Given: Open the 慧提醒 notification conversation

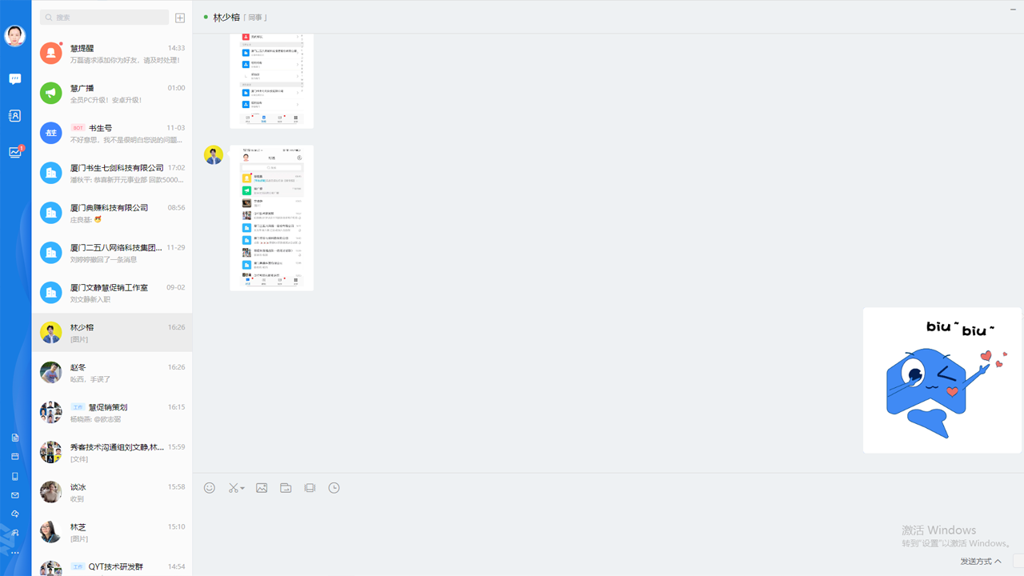Looking at the screenshot, I should pyautogui.click(x=112, y=54).
